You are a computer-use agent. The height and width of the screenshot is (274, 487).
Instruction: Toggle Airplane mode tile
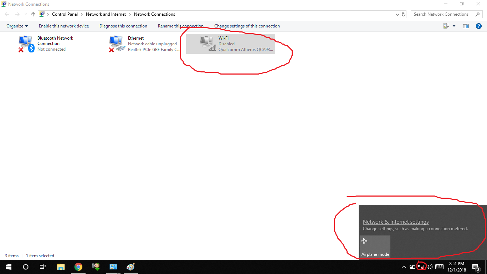coord(375,247)
